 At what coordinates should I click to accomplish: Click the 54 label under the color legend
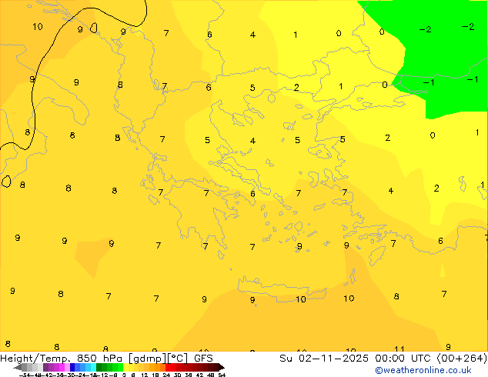click(x=222, y=375)
